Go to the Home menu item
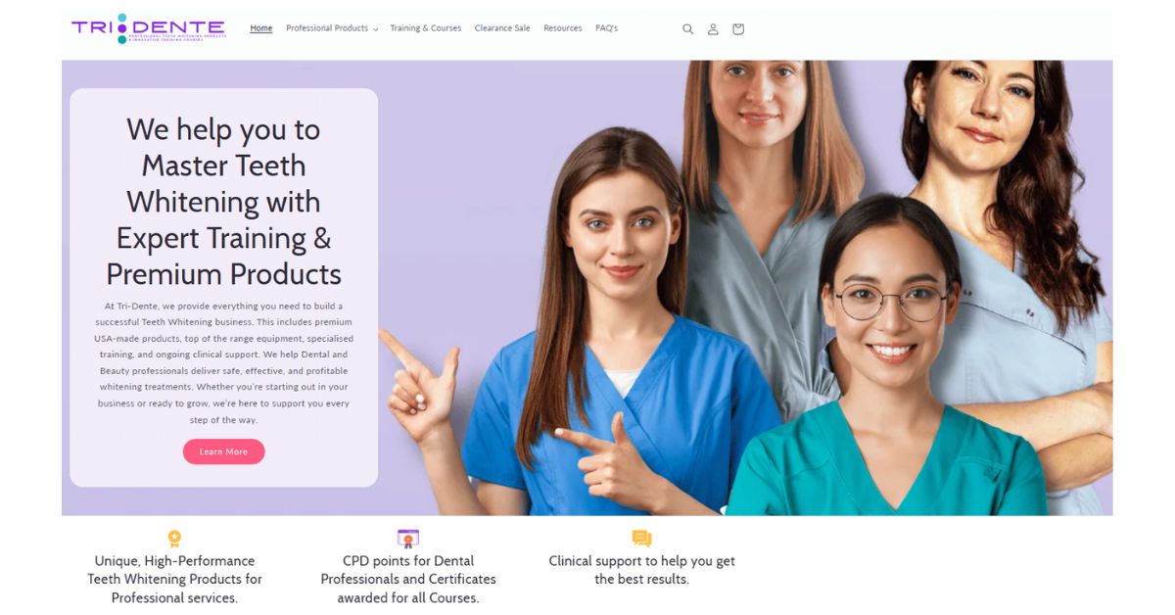Screen dimensions: 1175x615 click(x=261, y=28)
